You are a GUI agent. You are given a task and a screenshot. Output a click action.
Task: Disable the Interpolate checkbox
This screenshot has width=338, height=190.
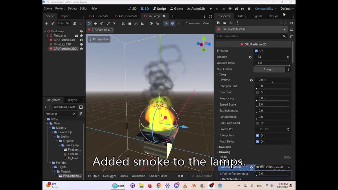(x=257, y=136)
